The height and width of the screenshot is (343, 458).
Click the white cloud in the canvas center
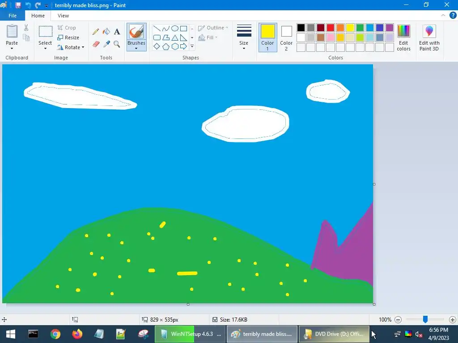(246, 124)
